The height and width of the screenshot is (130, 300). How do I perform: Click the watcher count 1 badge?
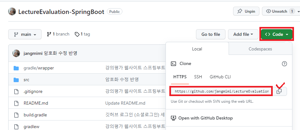coord(292,11)
